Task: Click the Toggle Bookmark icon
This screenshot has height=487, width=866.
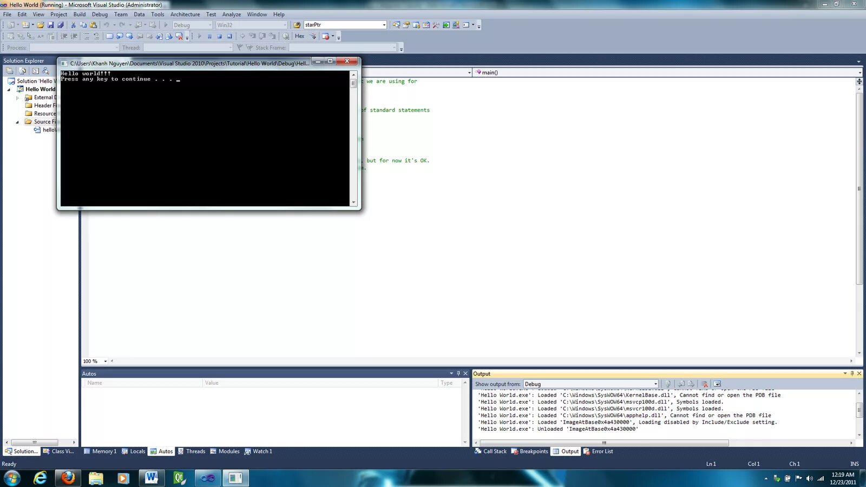Action: point(109,36)
